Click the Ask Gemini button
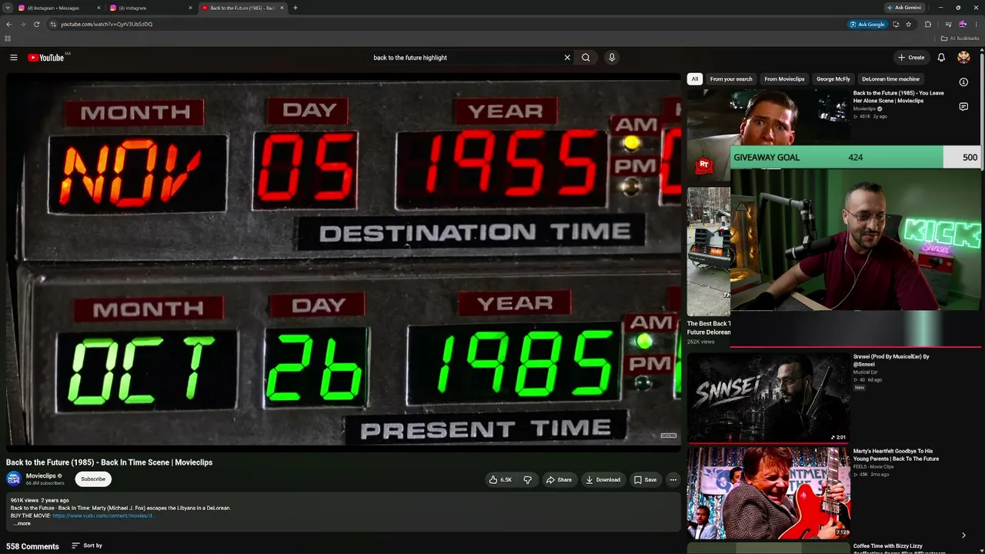Viewport: 985px width, 554px height. [x=904, y=8]
